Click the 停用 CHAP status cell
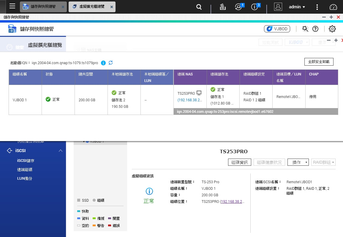Image resolution: width=343 pixels, height=237 pixels. [322, 97]
